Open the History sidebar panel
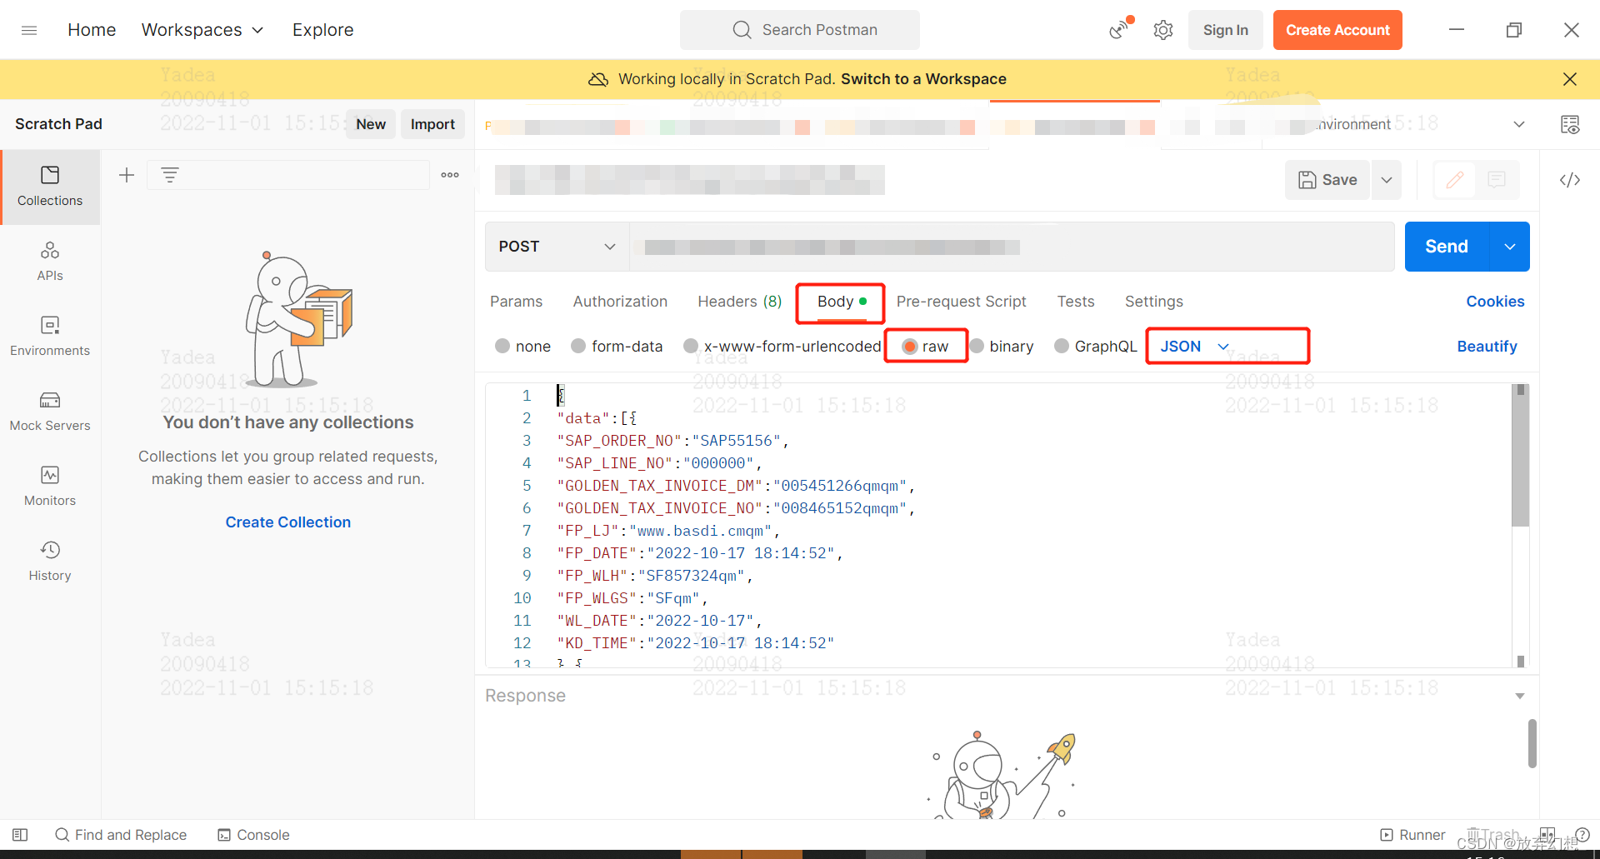The image size is (1600, 859). (x=50, y=562)
